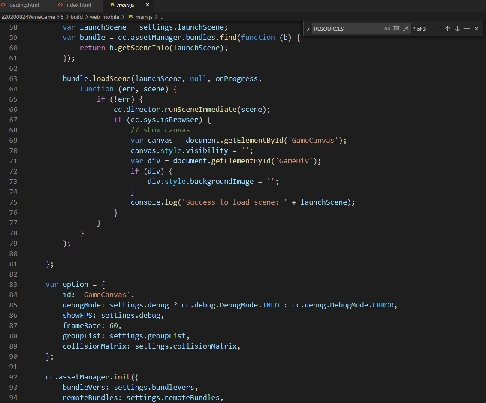Click 'isBrowser' on line 67
The image size is (486, 403).
(x=179, y=120)
